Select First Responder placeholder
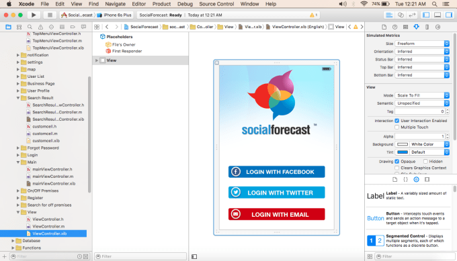 pyautogui.click(x=124, y=51)
